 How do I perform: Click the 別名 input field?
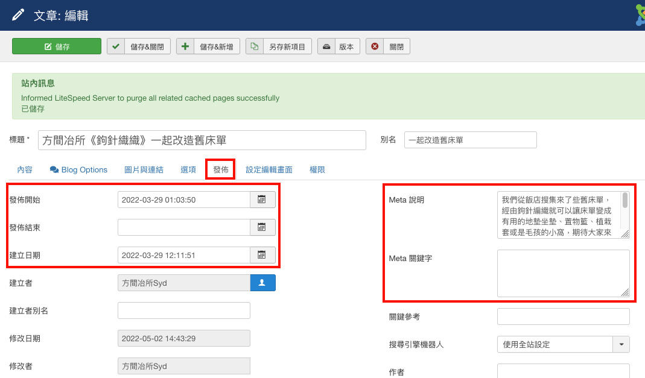coord(470,140)
